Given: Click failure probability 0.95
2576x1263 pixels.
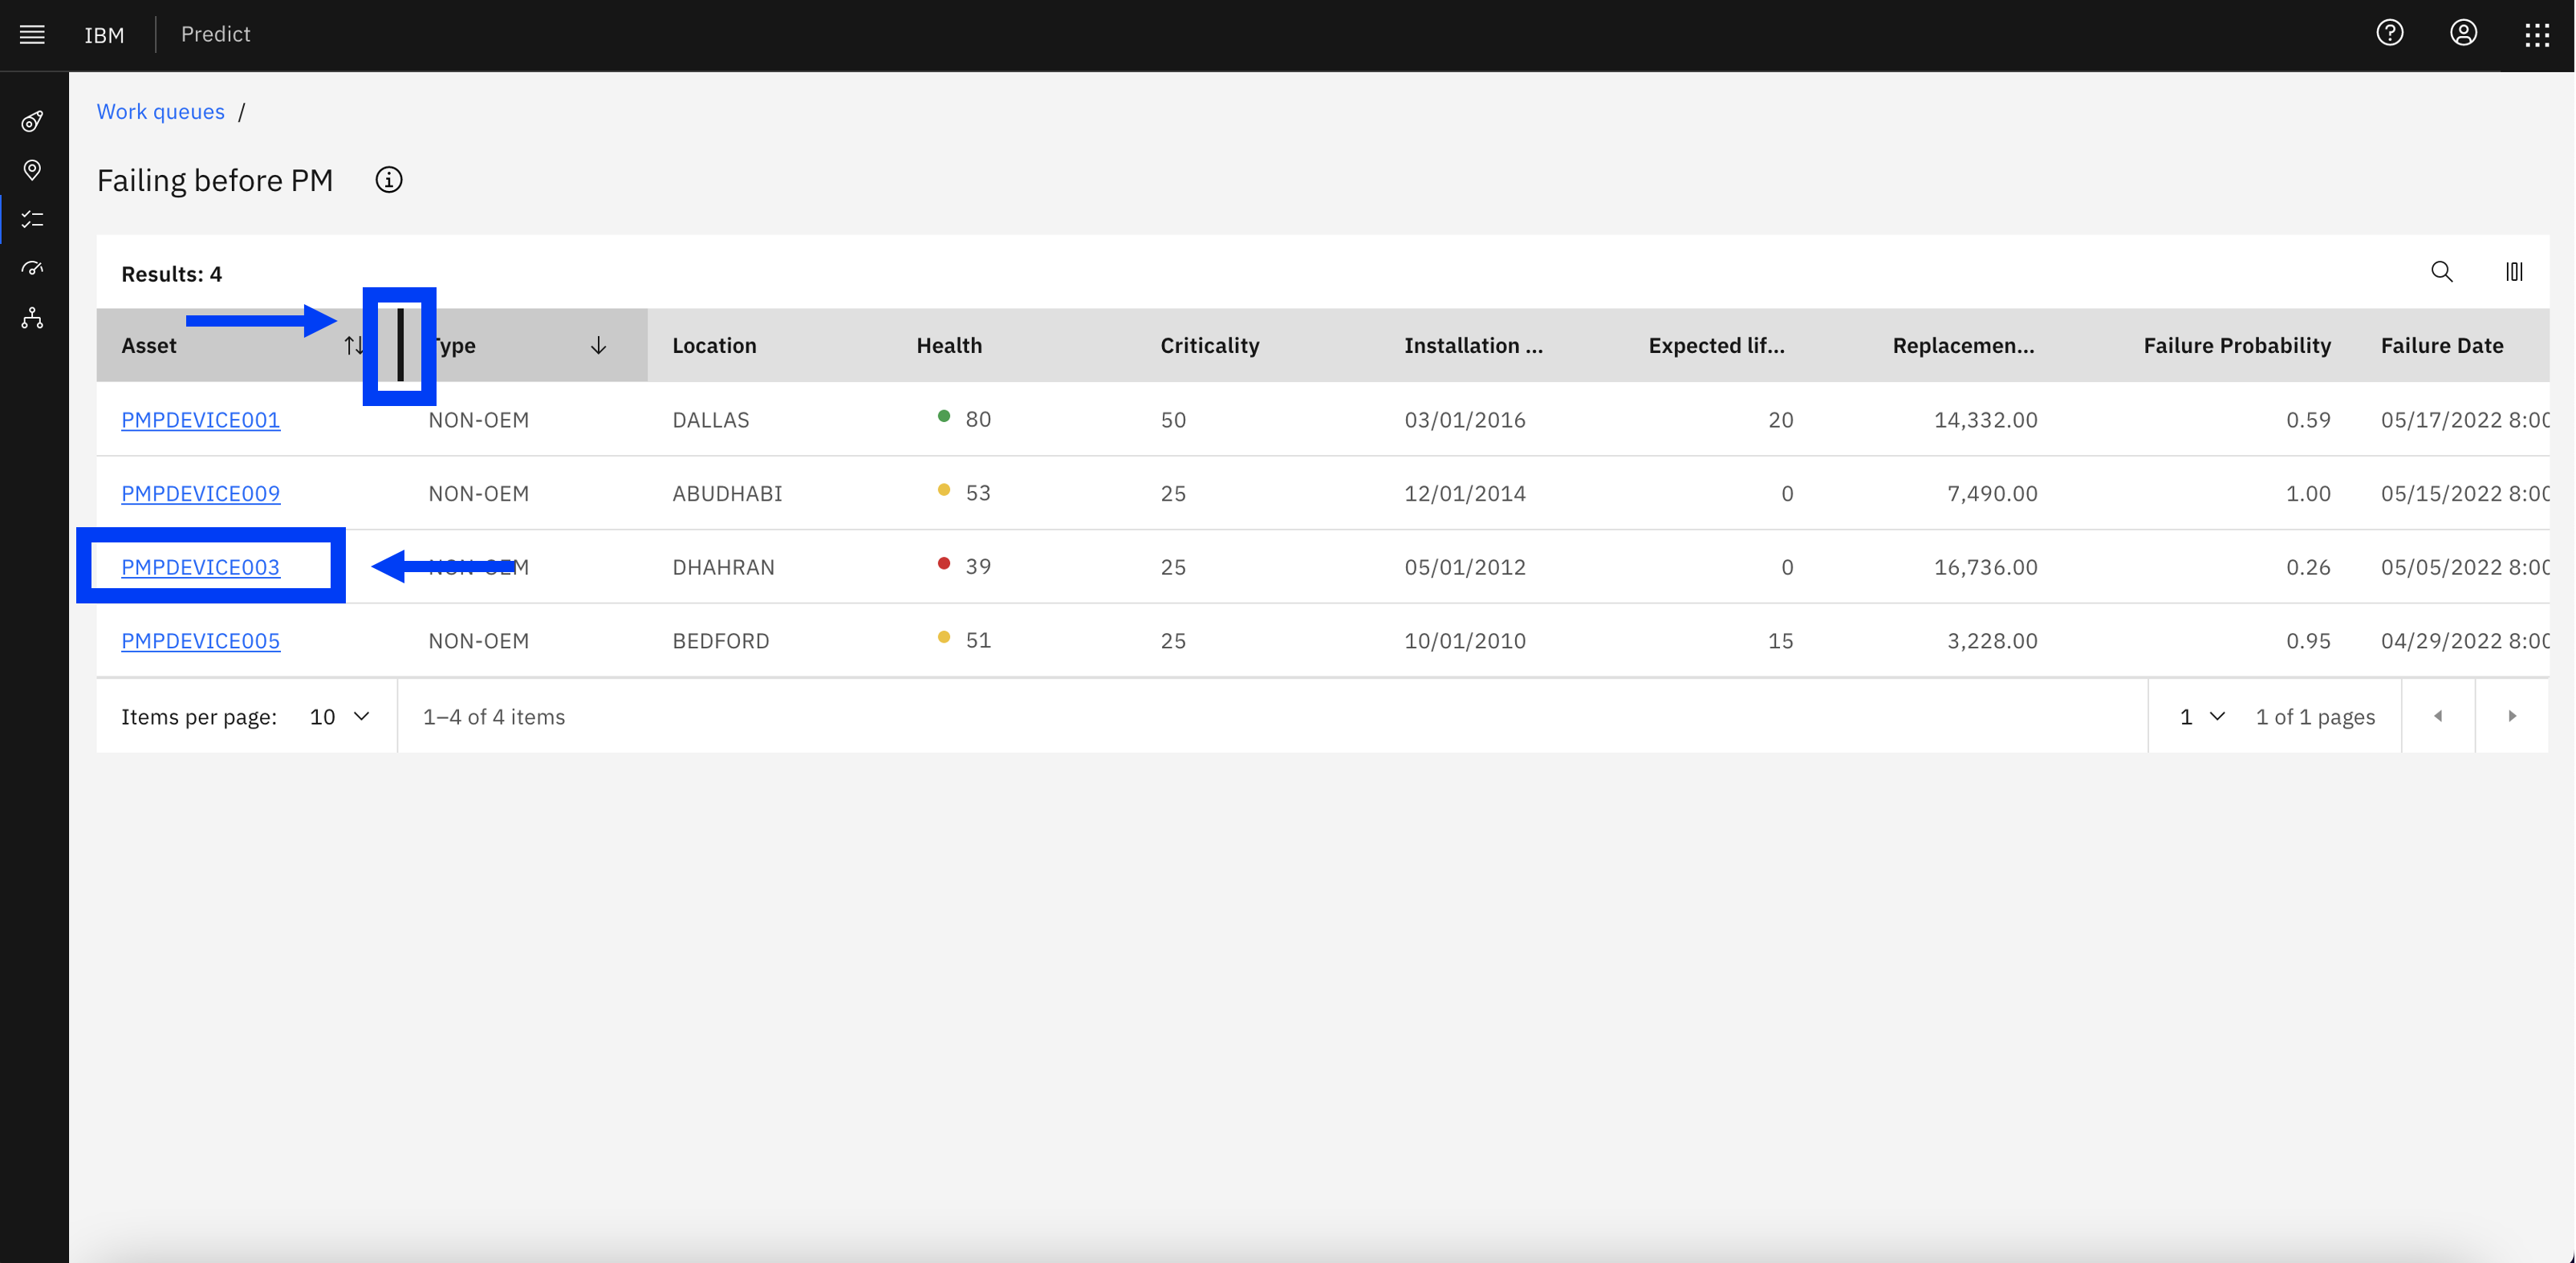Looking at the screenshot, I should coord(2308,641).
